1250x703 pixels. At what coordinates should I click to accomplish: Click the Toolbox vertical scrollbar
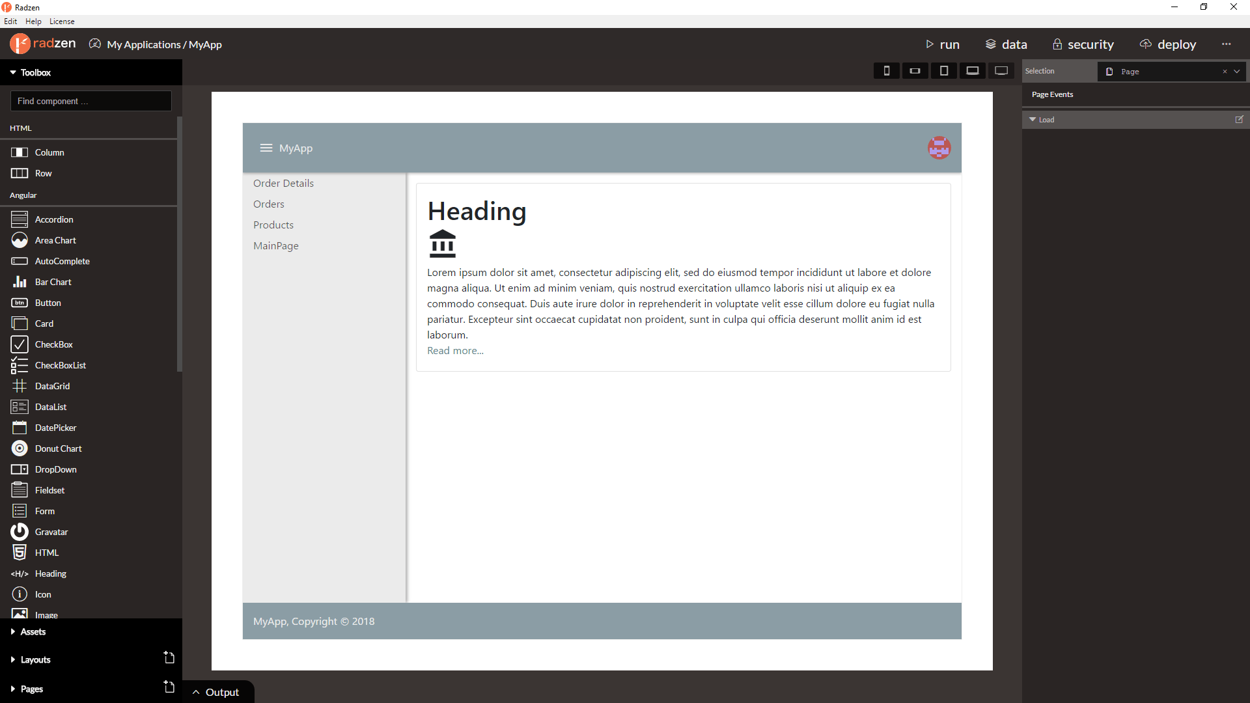pyautogui.click(x=180, y=244)
